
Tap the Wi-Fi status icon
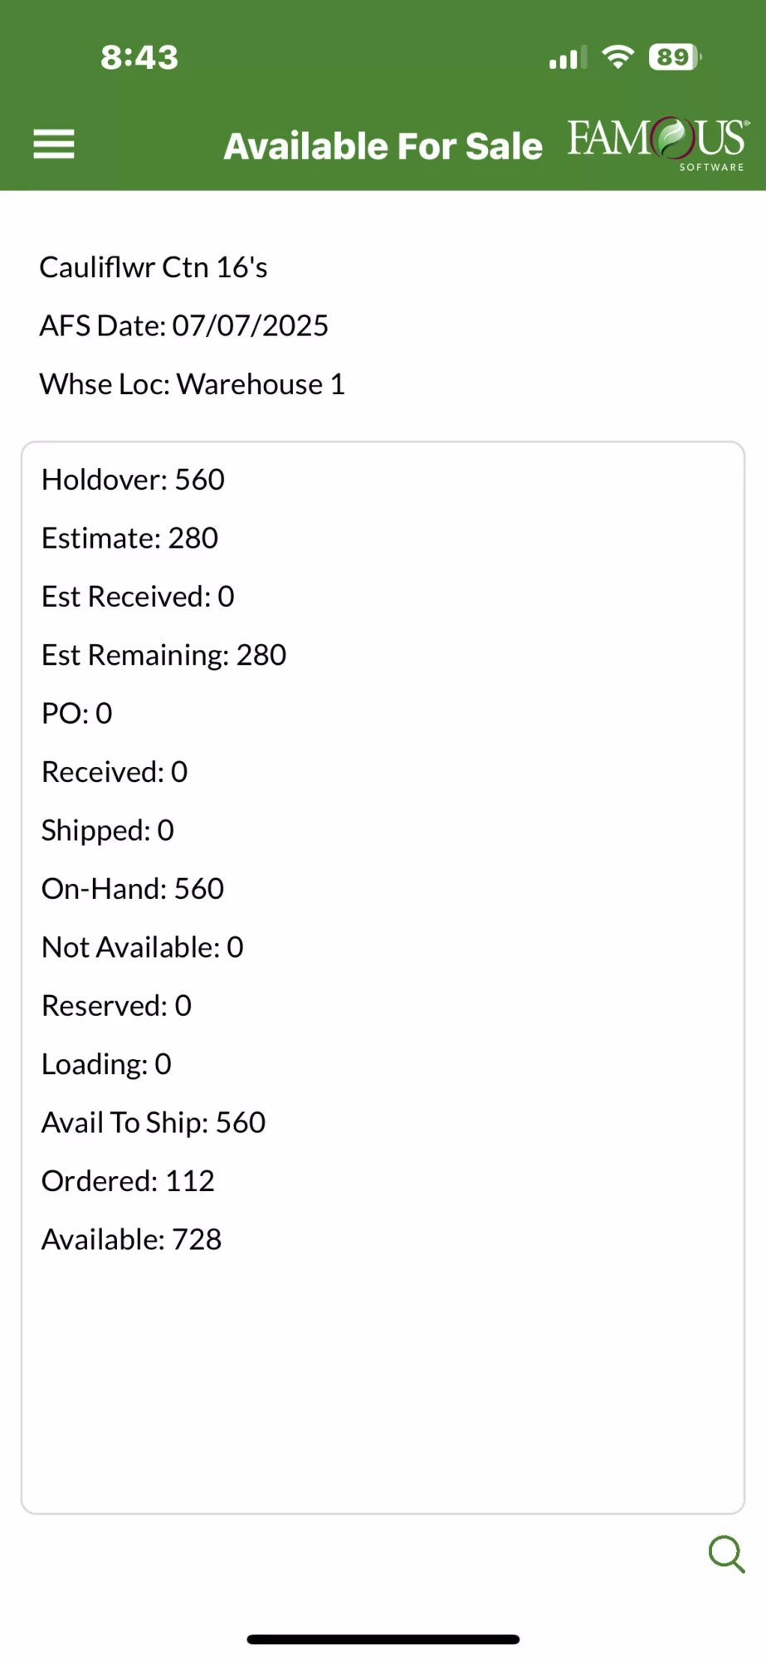[617, 56]
